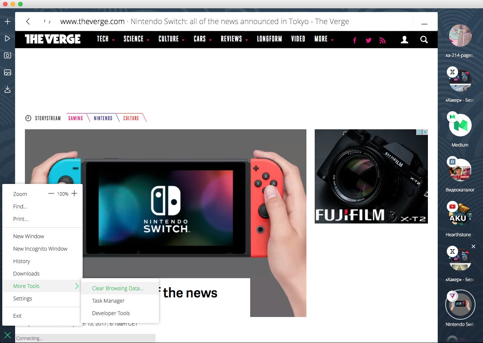Switch to the Nintendo Switch tab bubble
The image size is (483, 343).
point(460,305)
